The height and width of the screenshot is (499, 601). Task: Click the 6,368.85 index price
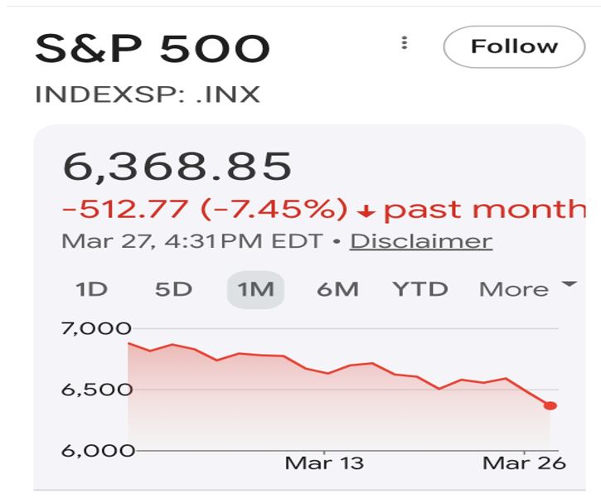pyautogui.click(x=177, y=167)
